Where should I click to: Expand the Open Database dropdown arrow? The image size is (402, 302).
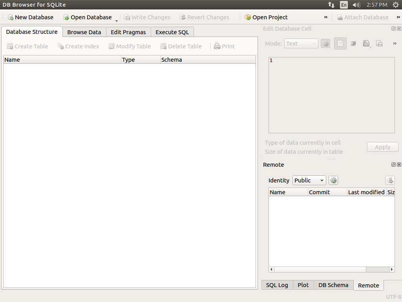click(116, 20)
